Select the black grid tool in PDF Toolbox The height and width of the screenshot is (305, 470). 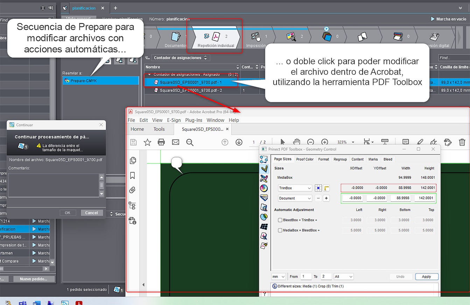click(x=264, y=226)
